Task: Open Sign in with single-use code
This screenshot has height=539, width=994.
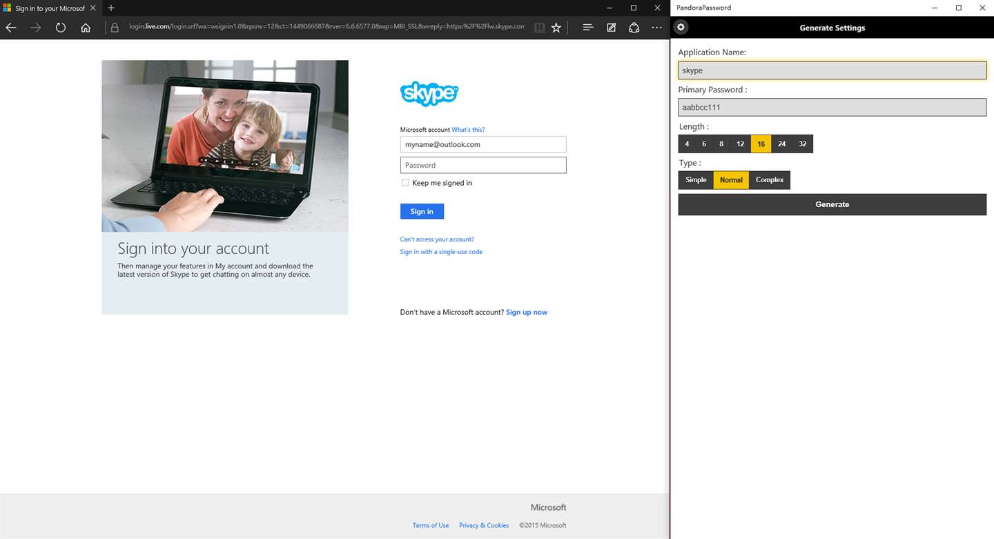Action: tap(441, 252)
